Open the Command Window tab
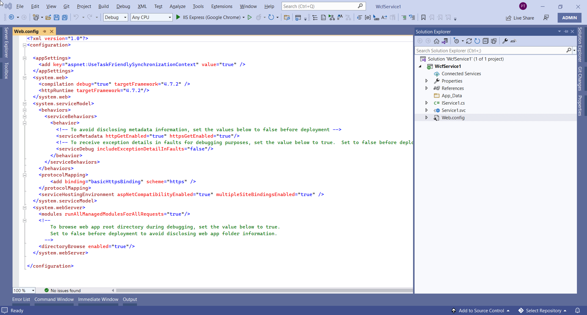587x315 pixels. pyautogui.click(x=54, y=299)
